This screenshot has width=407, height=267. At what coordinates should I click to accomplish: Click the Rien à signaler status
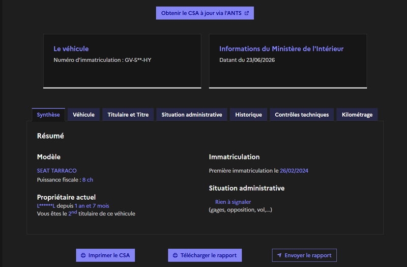click(x=233, y=202)
